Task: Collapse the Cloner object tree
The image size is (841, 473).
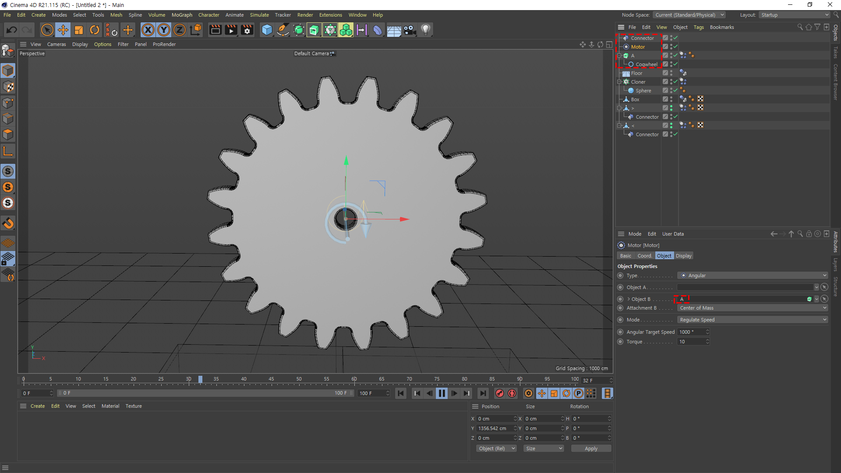Action: [x=619, y=82]
